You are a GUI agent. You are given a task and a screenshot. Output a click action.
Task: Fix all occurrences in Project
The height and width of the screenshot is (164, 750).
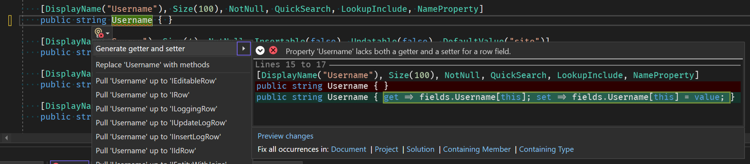(386, 149)
